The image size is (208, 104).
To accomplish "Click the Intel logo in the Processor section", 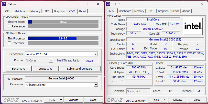I will (193, 26).
